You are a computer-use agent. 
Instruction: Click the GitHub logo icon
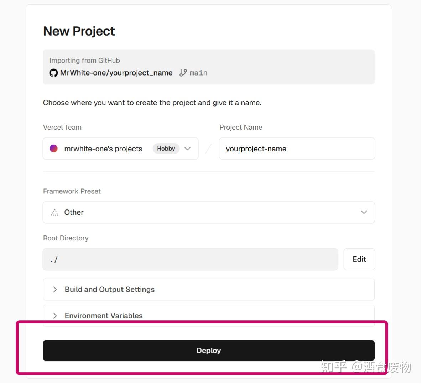click(x=53, y=73)
